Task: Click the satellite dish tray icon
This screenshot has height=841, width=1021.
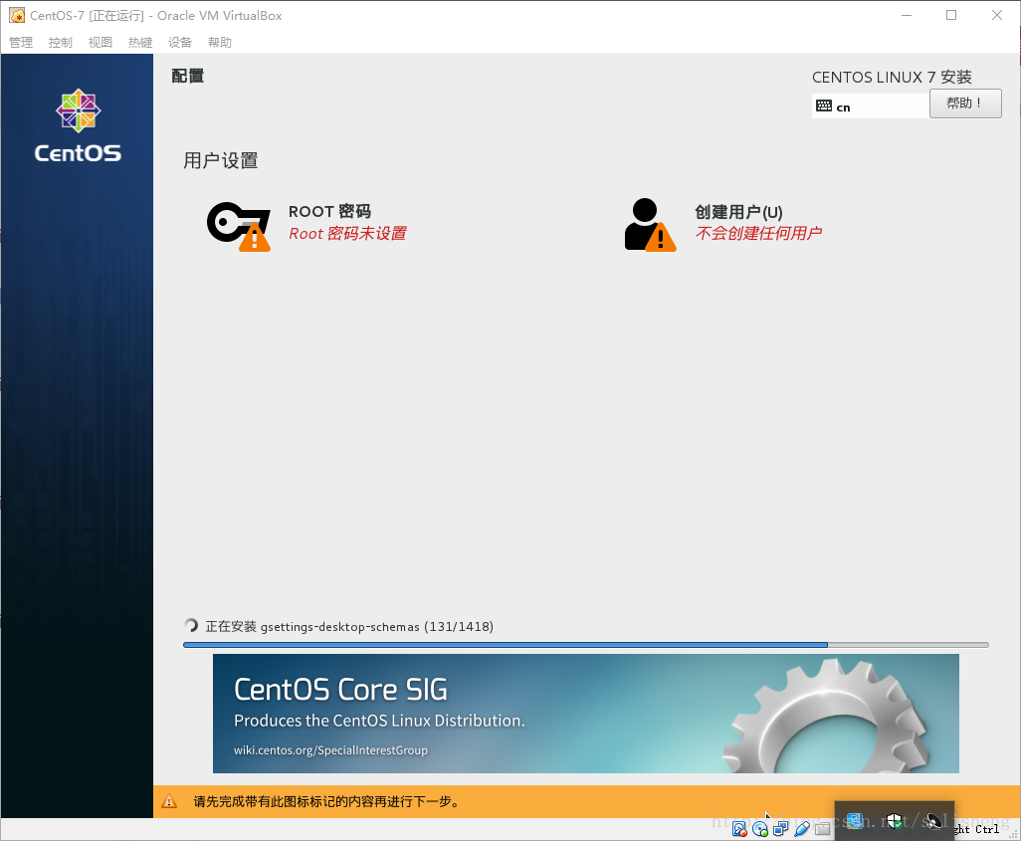Action: pyautogui.click(x=934, y=821)
